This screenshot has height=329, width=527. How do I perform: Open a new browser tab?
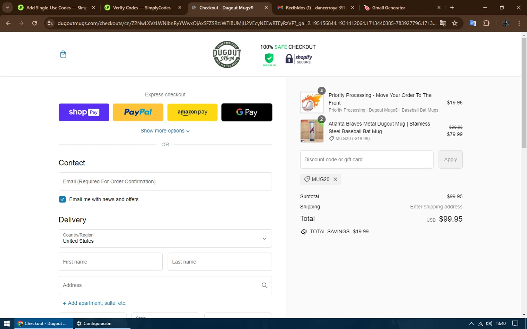[452, 7]
